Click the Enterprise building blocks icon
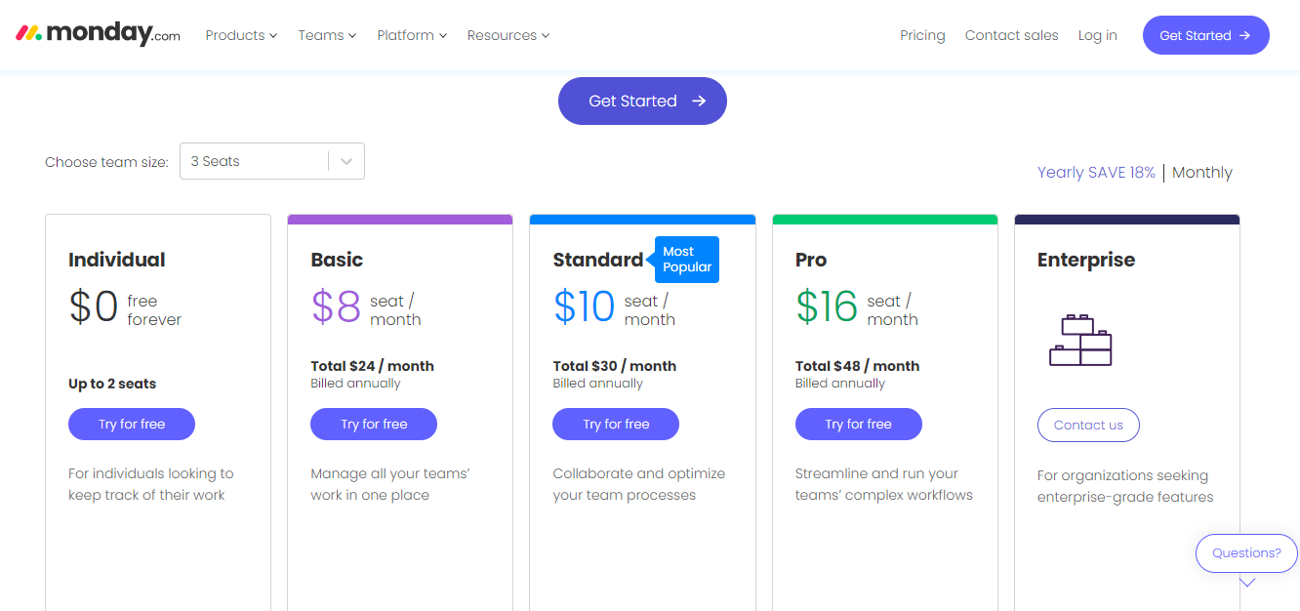Viewport: 1300px width, 611px height. (1080, 340)
